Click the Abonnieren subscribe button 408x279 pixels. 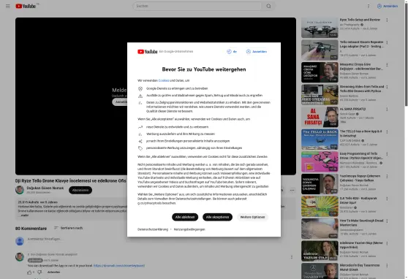click(x=80, y=191)
